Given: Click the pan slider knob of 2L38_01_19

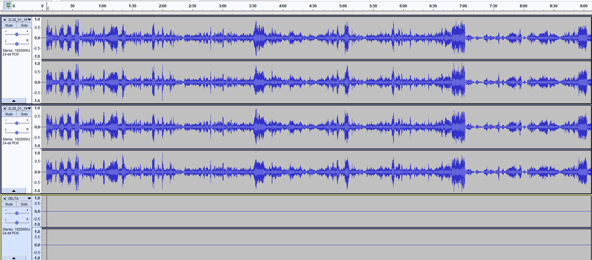Looking at the screenshot, I should [x=17, y=133].
